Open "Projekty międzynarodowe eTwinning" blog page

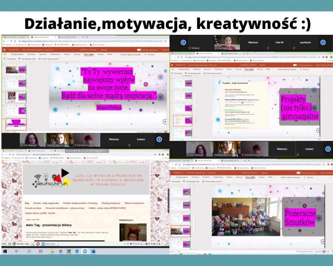pyautogui.click(x=81, y=203)
